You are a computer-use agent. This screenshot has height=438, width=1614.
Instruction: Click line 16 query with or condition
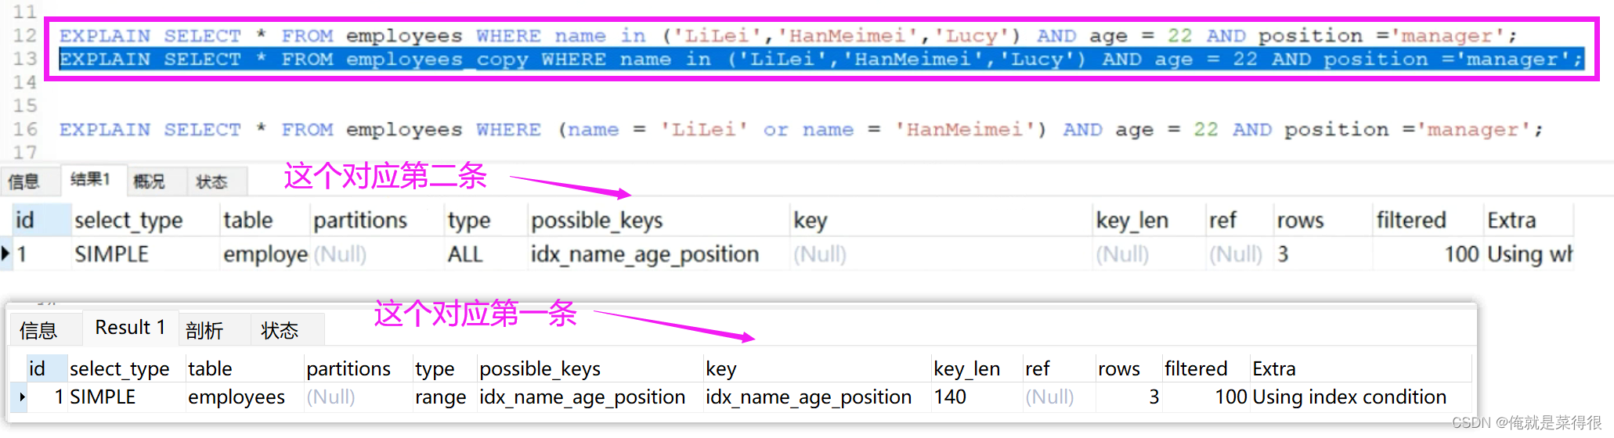pos(801,130)
